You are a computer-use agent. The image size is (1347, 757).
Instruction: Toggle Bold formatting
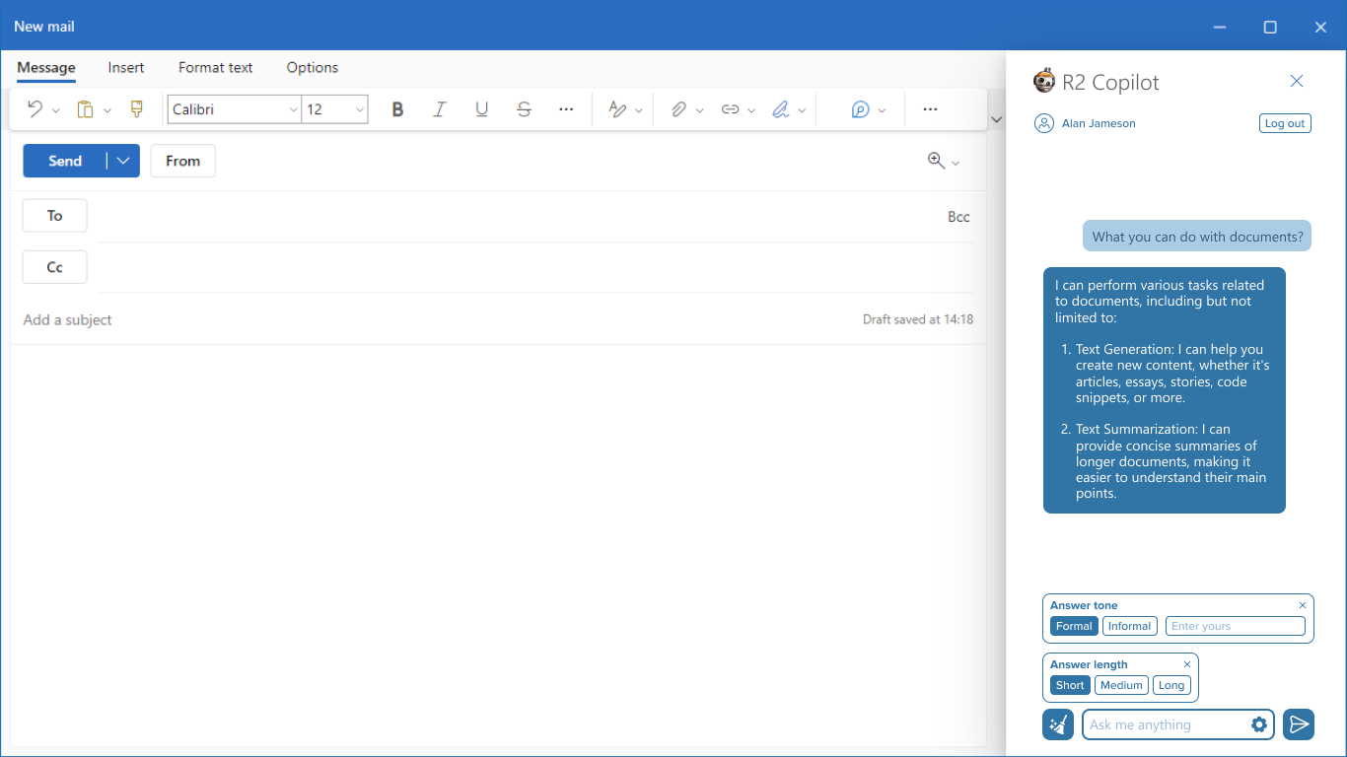pos(397,109)
